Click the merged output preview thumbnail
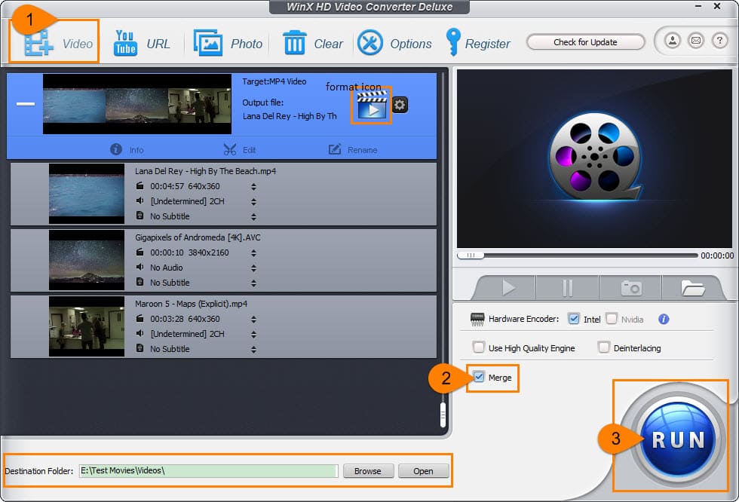Image resolution: width=739 pixels, height=502 pixels. (x=137, y=104)
